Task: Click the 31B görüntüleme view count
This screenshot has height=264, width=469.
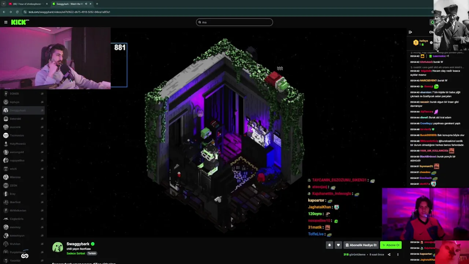Action: (354, 254)
